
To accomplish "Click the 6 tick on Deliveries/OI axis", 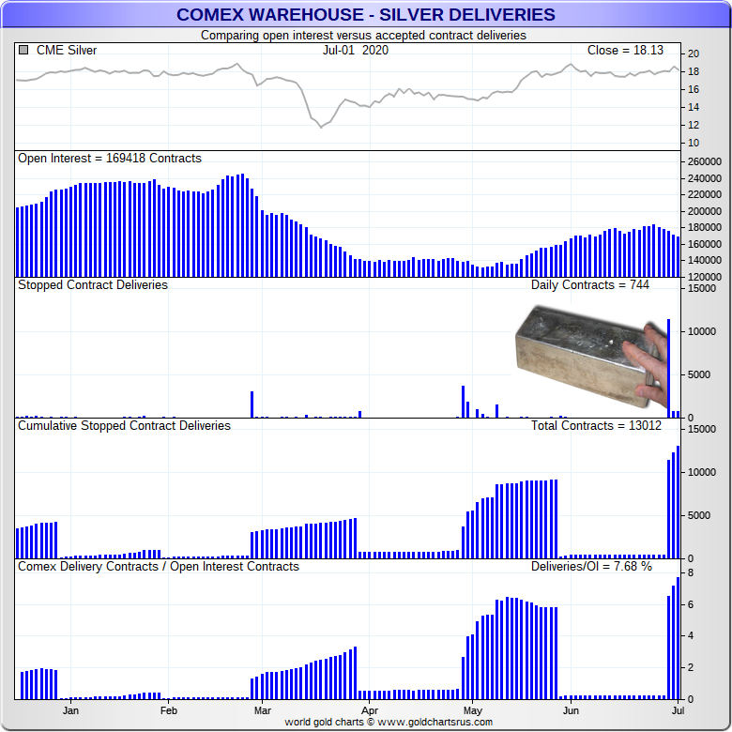I will tap(691, 604).
